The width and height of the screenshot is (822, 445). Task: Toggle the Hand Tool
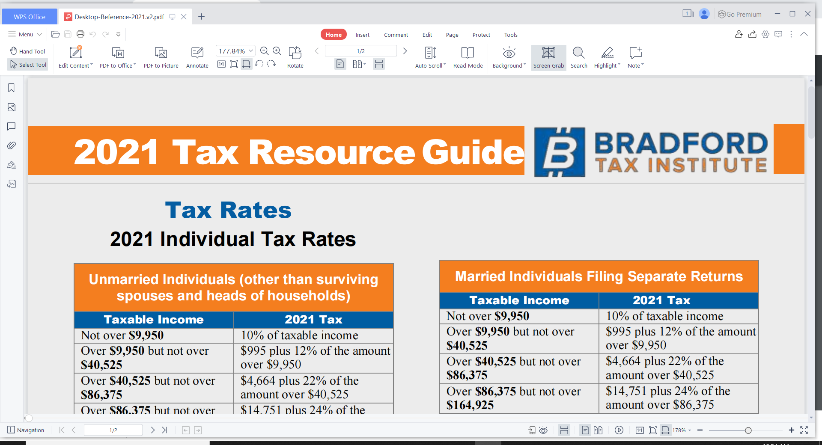pyautogui.click(x=27, y=51)
